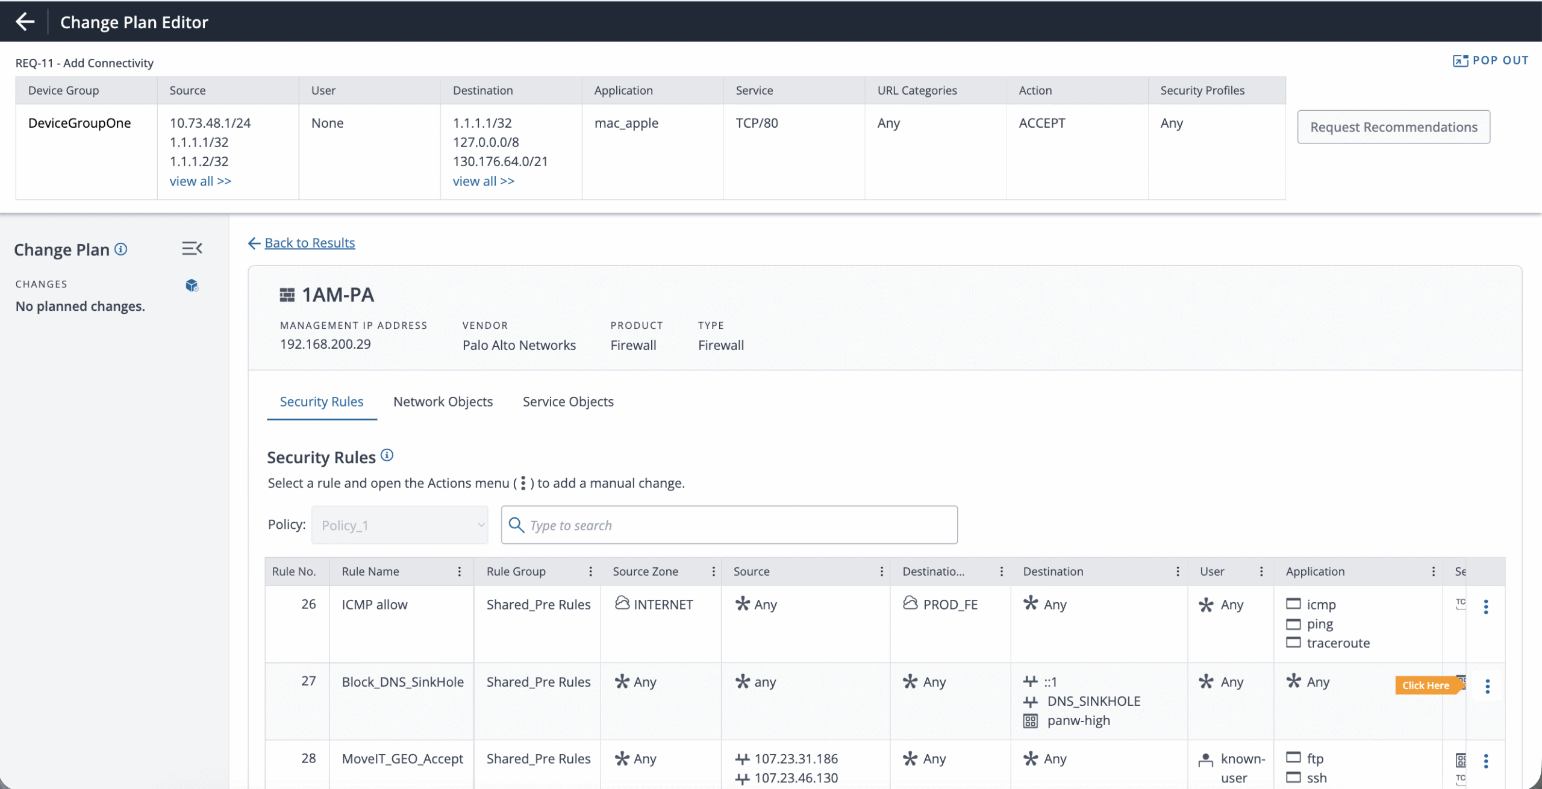The width and height of the screenshot is (1542, 789).
Task: Click view all under Destination
Action: 483,181
